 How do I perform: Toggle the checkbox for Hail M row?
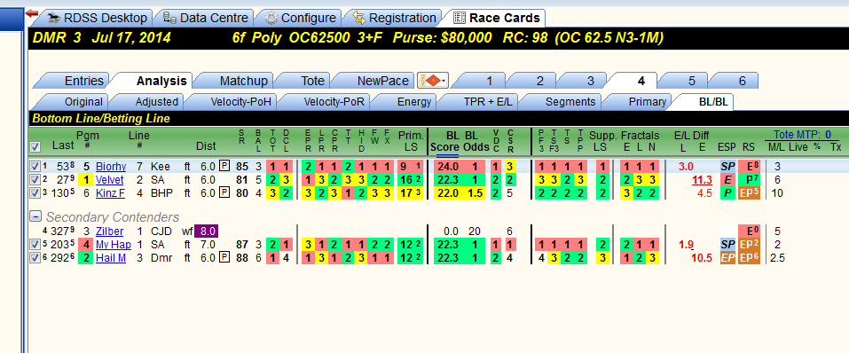coord(35,258)
